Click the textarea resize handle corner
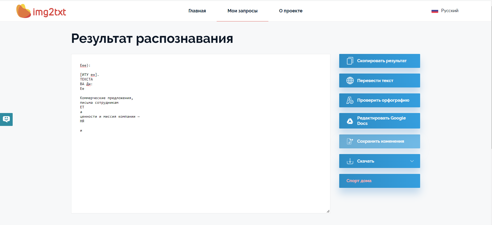Image resolution: width=492 pixels, height=225 pixels. [328, 211]
